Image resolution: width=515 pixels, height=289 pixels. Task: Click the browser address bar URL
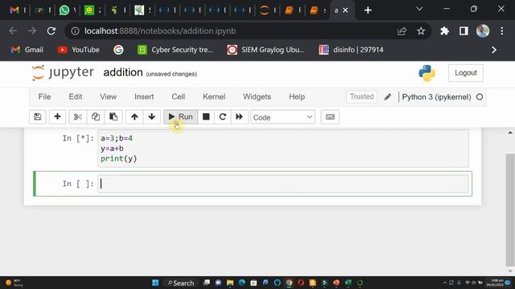(160, 31)
